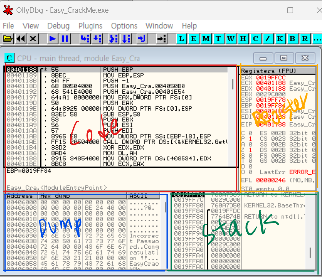Click the OllyDbg application logo icon
This screenshot has width=322, height=277.
coord(8,10)
